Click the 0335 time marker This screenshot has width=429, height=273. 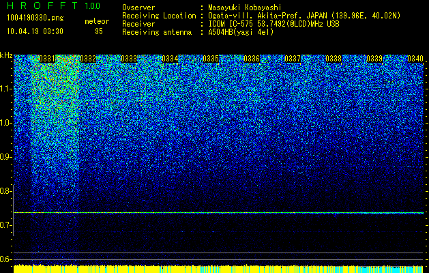point(211,59)
